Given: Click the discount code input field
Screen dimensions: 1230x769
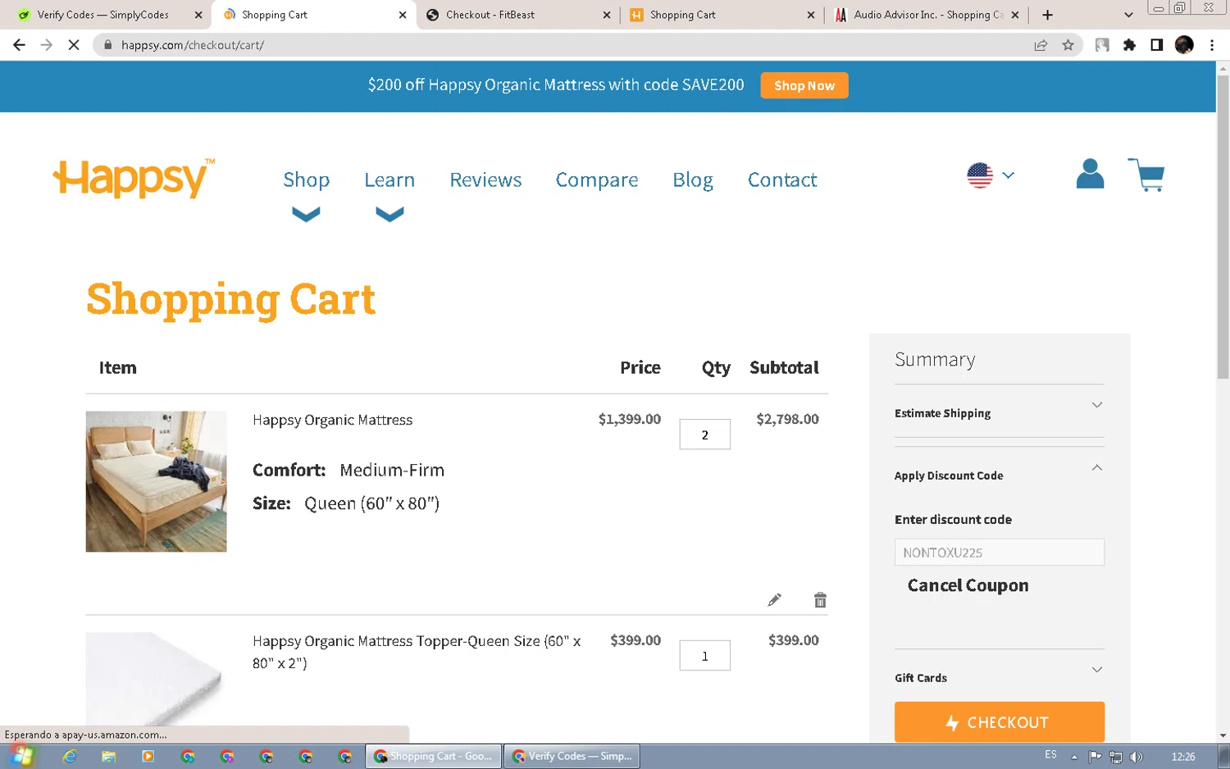Looking at the screenshot, I should click(x=999, y=552).
